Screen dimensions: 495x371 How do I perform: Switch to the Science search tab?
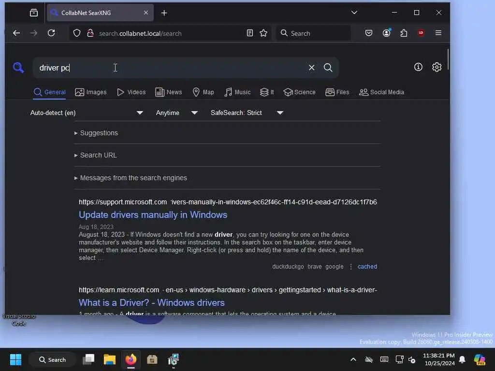(x=299, y=92)
